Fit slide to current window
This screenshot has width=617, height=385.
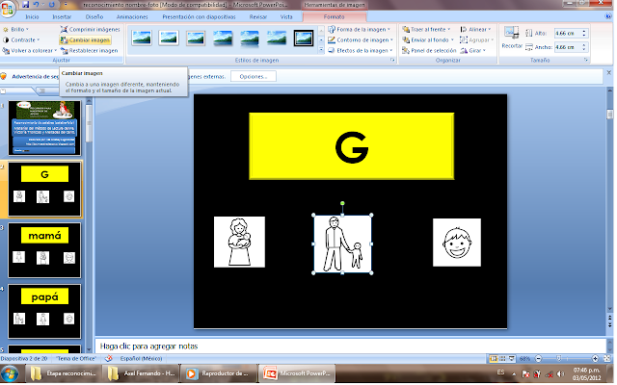(x=606, y=359)
